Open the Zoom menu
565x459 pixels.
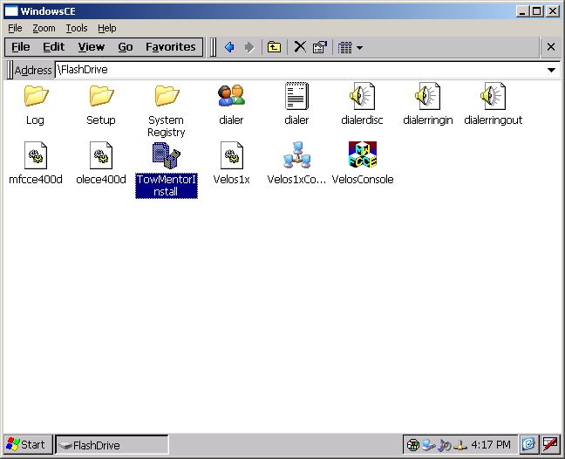44,28
